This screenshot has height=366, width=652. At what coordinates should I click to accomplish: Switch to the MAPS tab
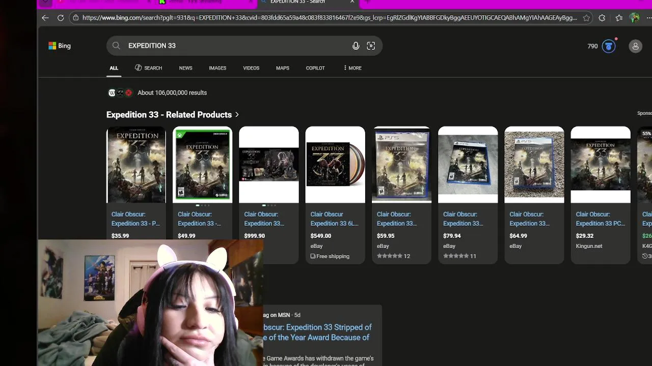click(283, 68)
